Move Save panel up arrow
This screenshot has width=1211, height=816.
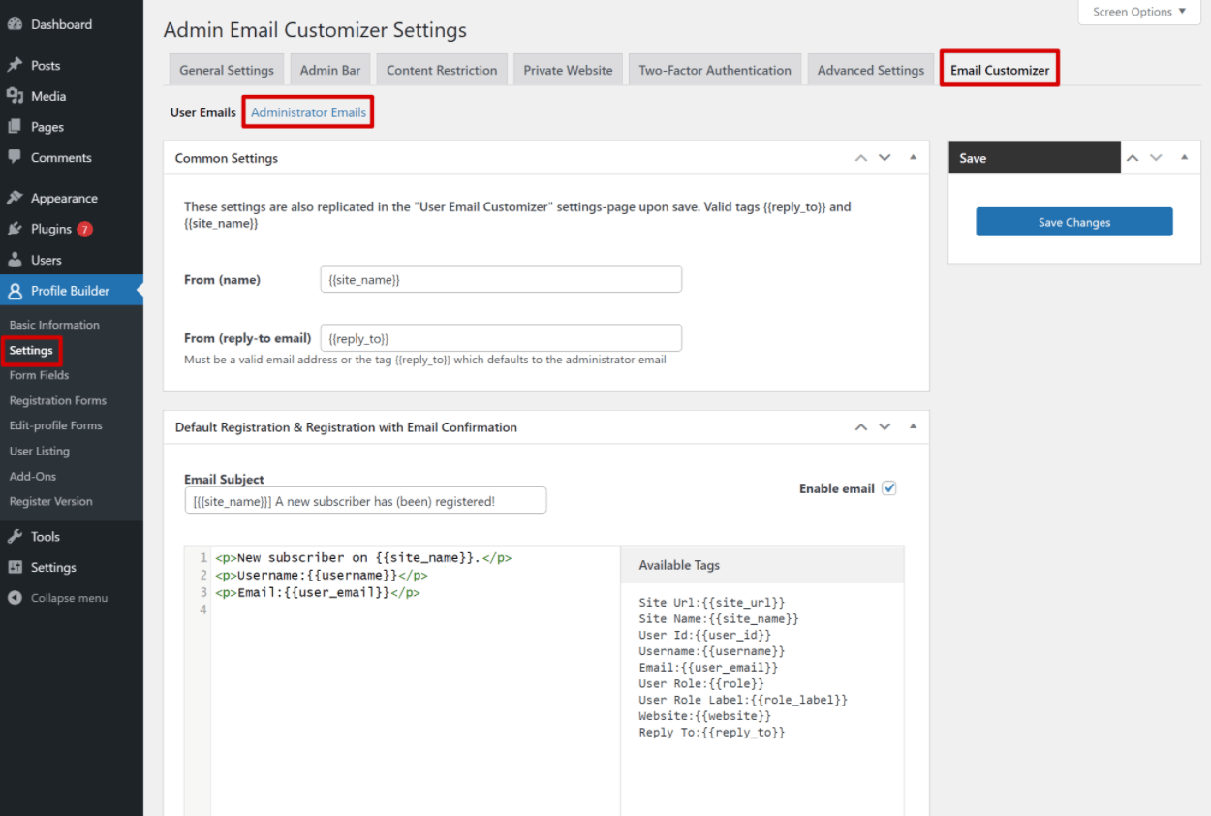(x=1133, y=158)
